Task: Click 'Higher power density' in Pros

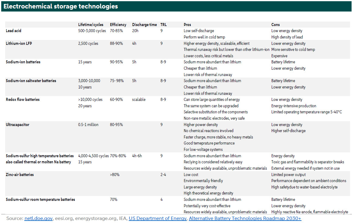Action: 201,125
